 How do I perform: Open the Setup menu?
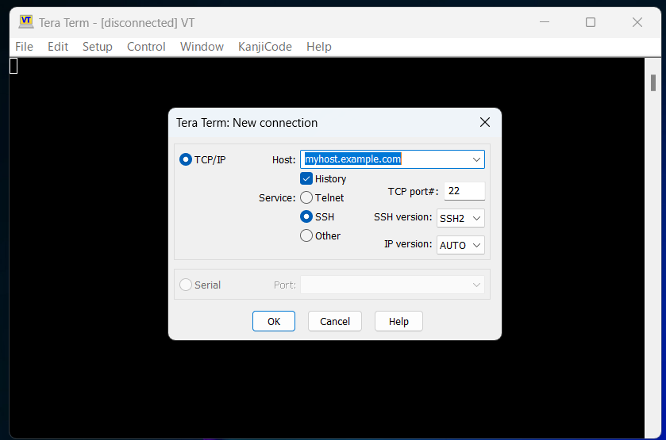(x=98, y=47)
